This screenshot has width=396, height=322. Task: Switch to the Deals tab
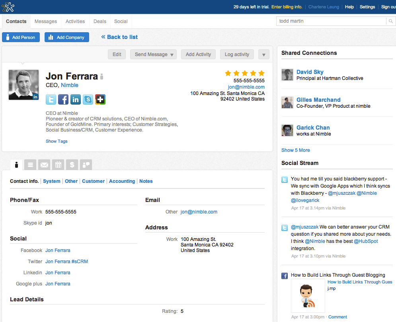point(99,21)
